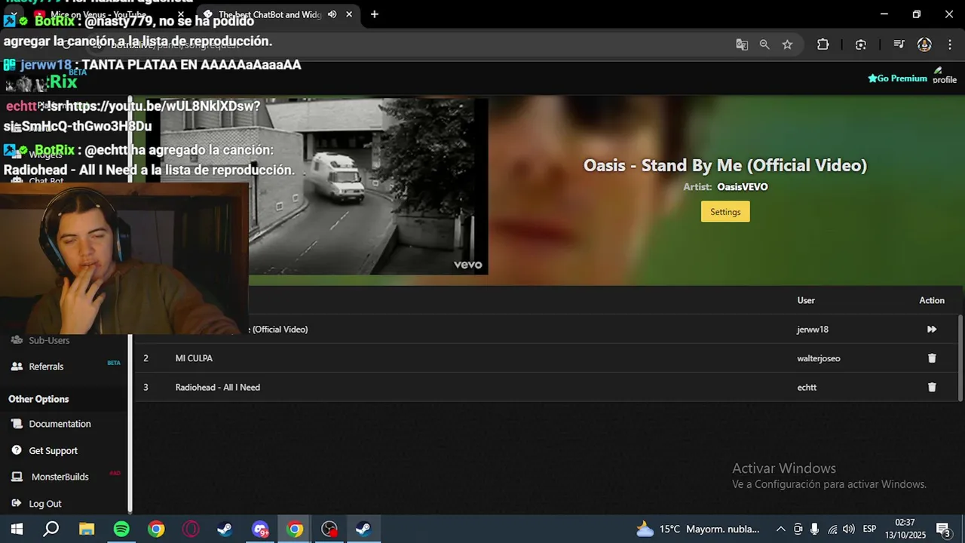Click the Google Lens screenshot search icon
Viewport: 965px width, 543px height.
coord(861,44)
